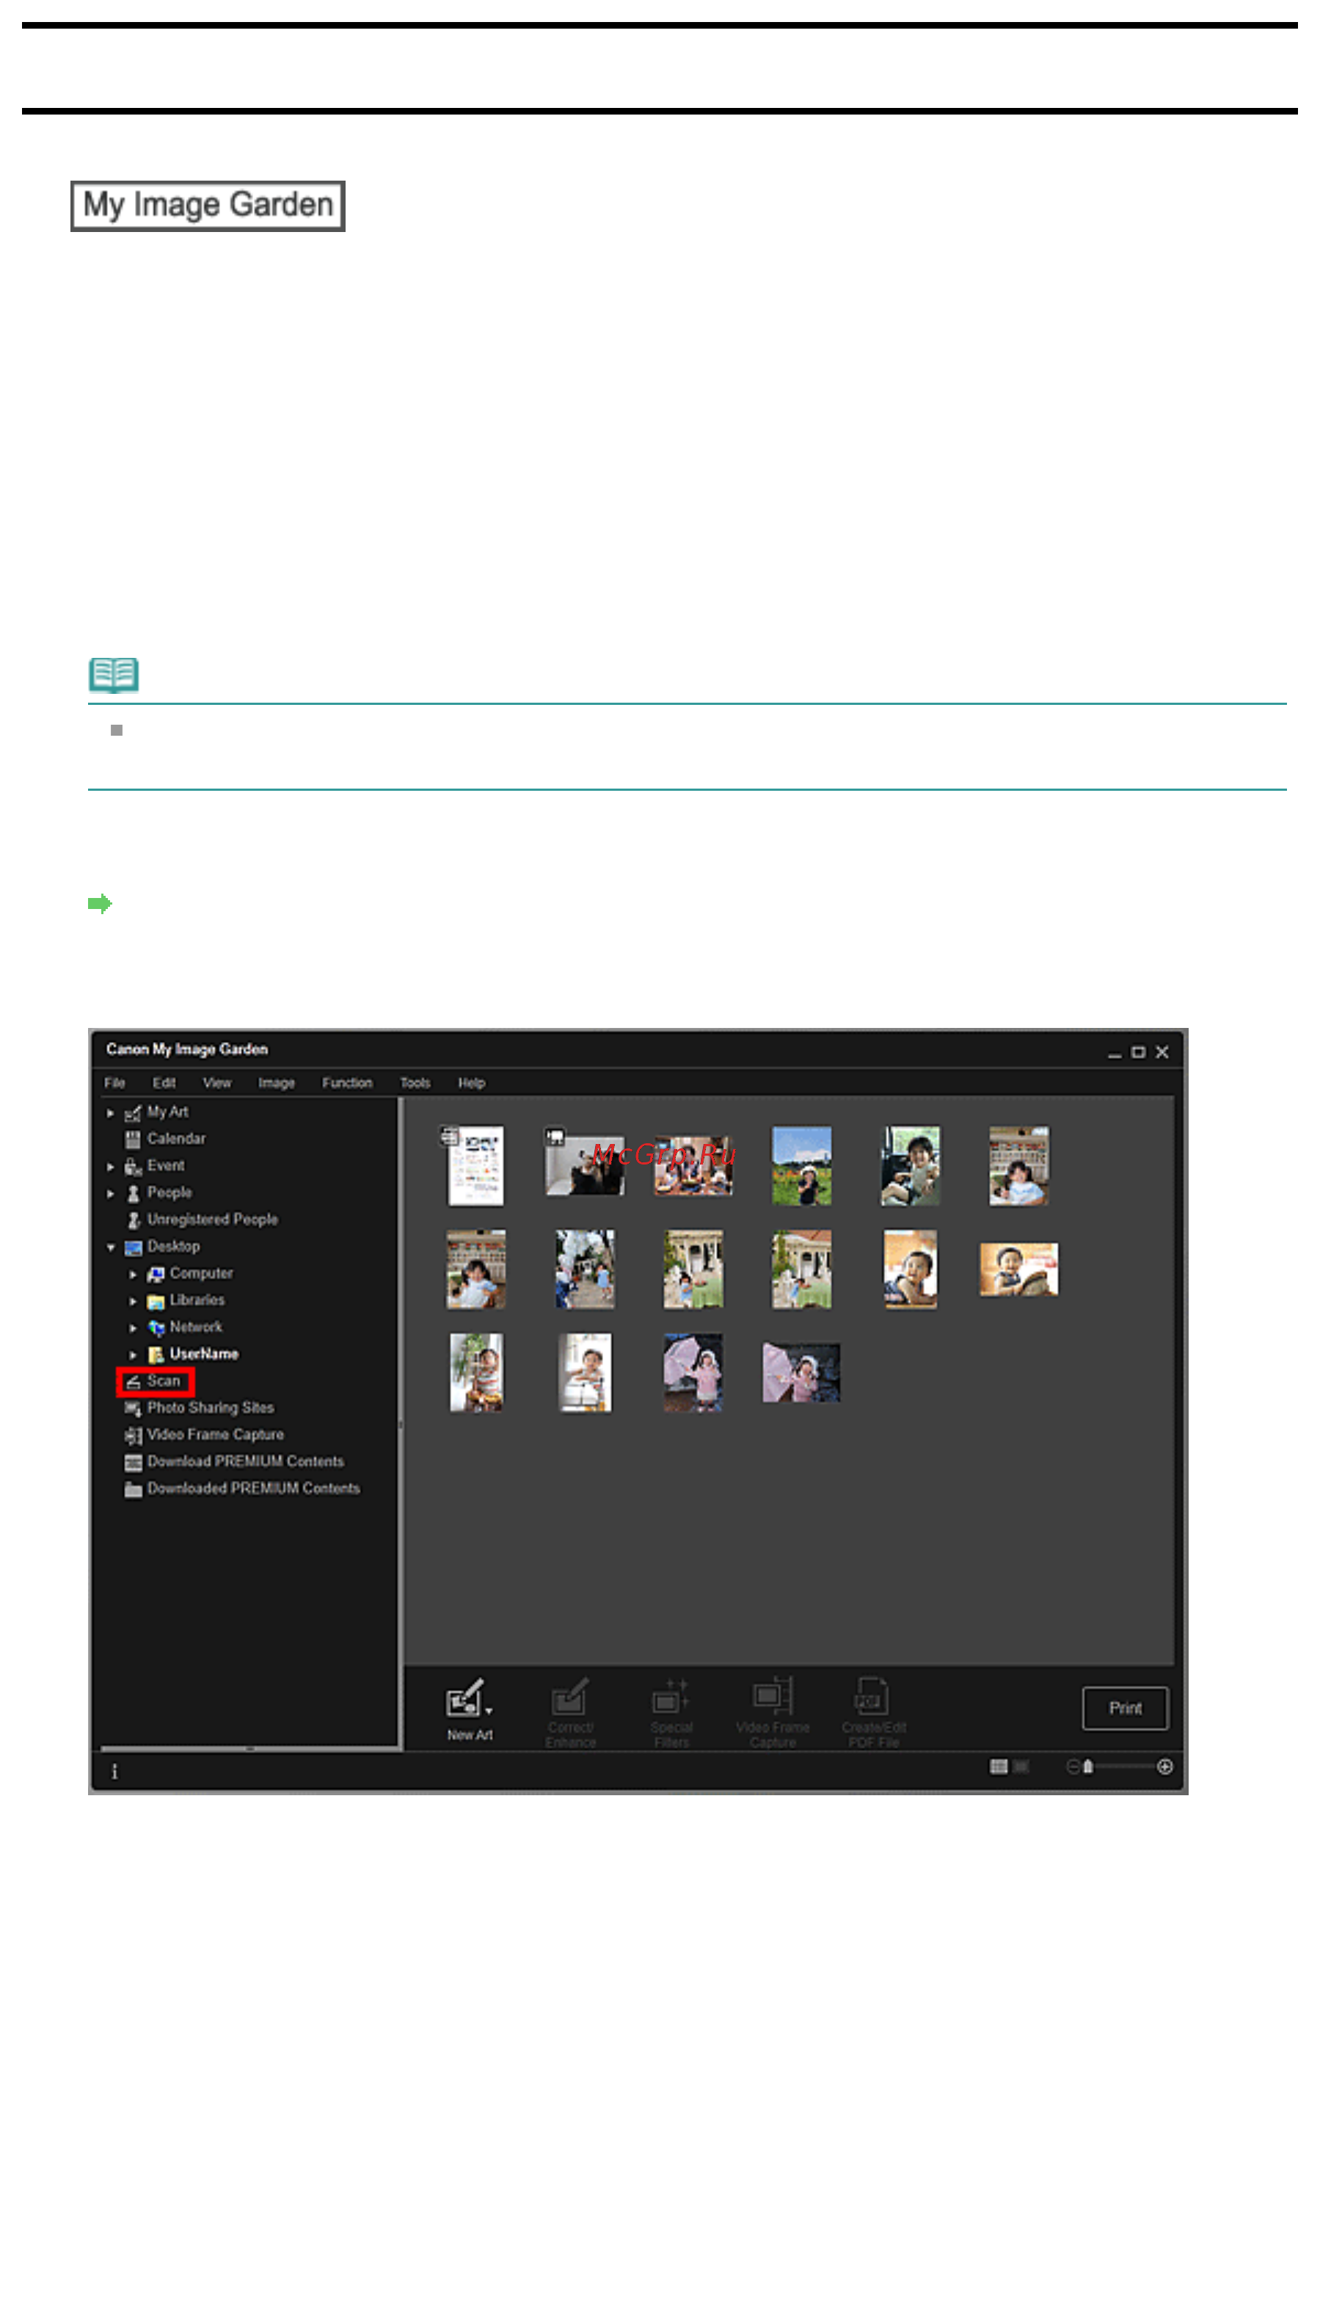Expand the Event tree node
This screenshot has height=2307, width=1320.
pos(111,1167)
